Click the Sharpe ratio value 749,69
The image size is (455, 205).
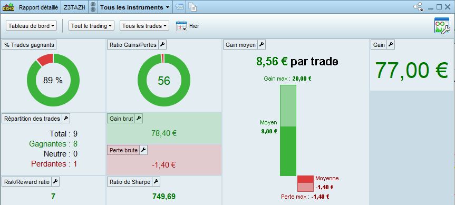coord(164,197)
